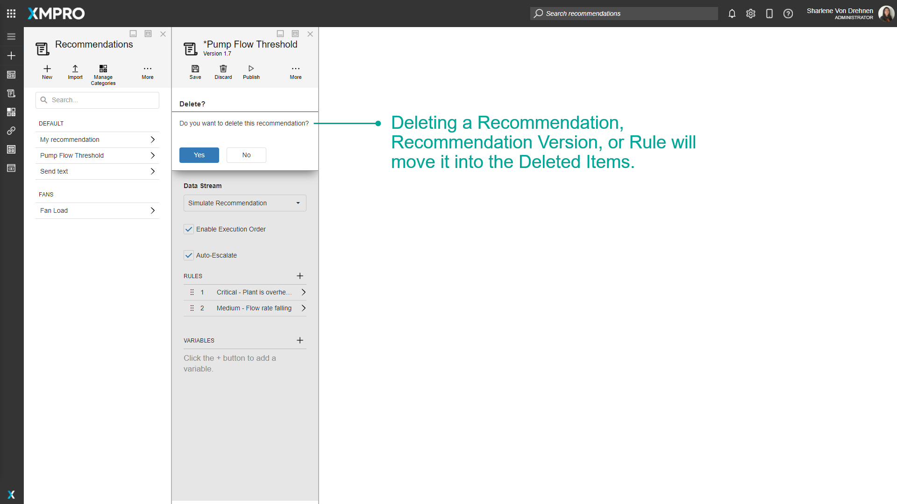Expand the Critical - Plant is overheating rule
Viewport: 897px width, 504px height.
(x=303, y=292)
